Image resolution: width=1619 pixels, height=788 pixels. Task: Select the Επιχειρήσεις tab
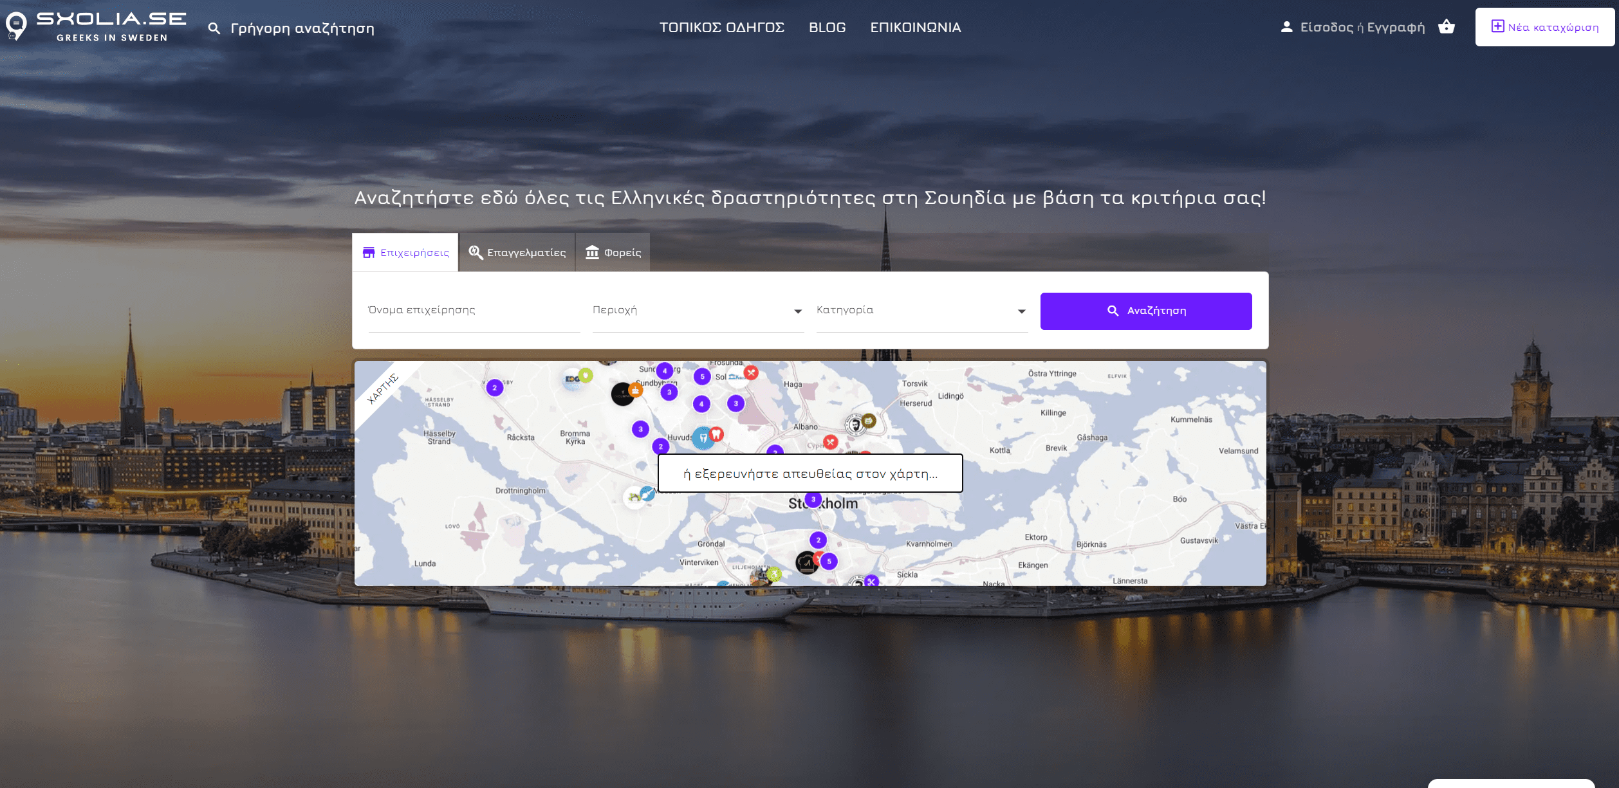click(405, 252)
